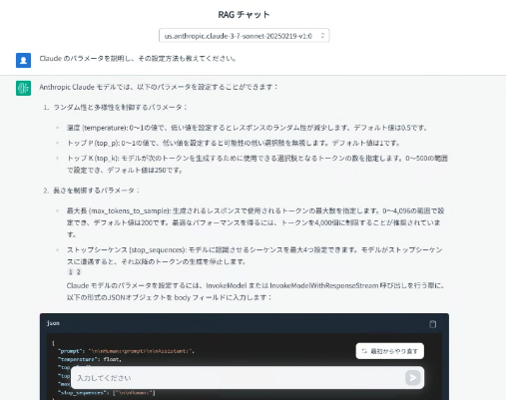Click the RAG チャット page title
The image size is (506, 400).
244,15
